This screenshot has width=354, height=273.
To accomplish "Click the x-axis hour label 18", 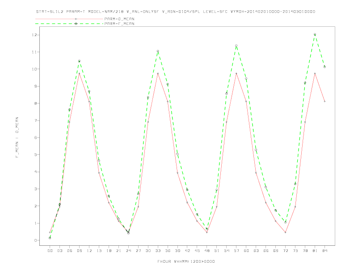I will click(109, 251).
